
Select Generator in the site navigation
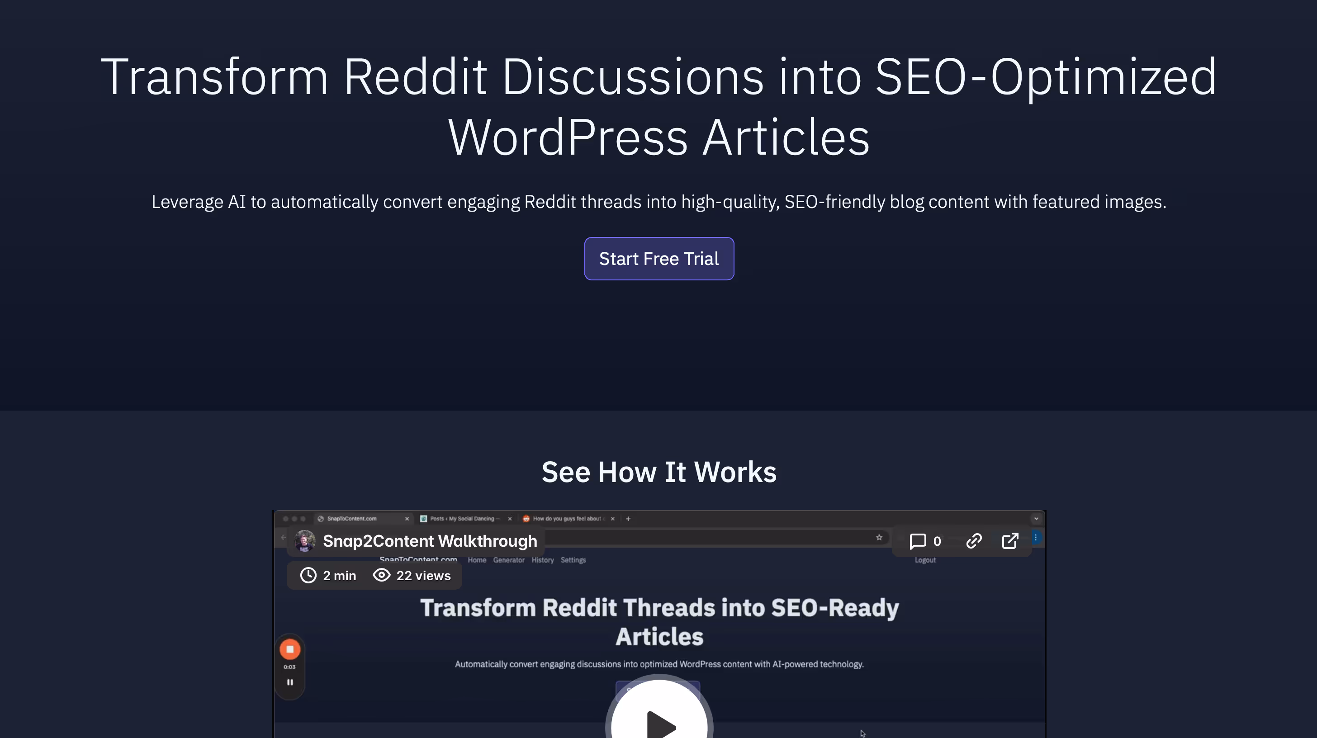click(508, 560)
